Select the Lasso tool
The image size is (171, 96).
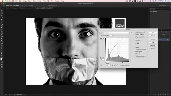[x=2, y=15]
